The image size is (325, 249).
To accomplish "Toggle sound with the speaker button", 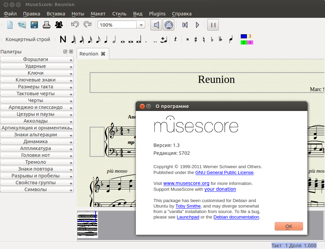I will coord(156,25).
